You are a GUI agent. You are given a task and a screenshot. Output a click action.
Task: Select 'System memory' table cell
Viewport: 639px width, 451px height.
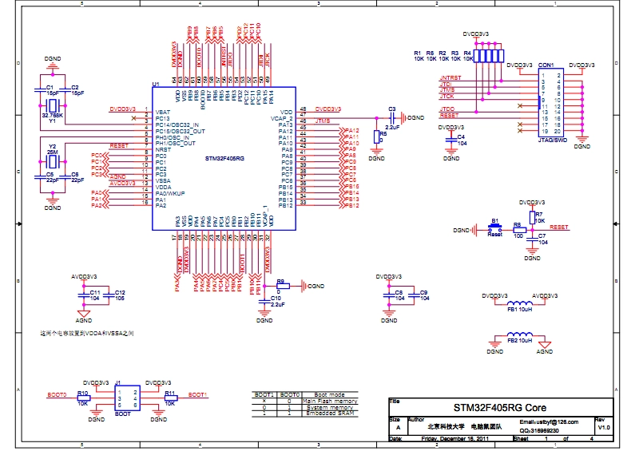330,407
